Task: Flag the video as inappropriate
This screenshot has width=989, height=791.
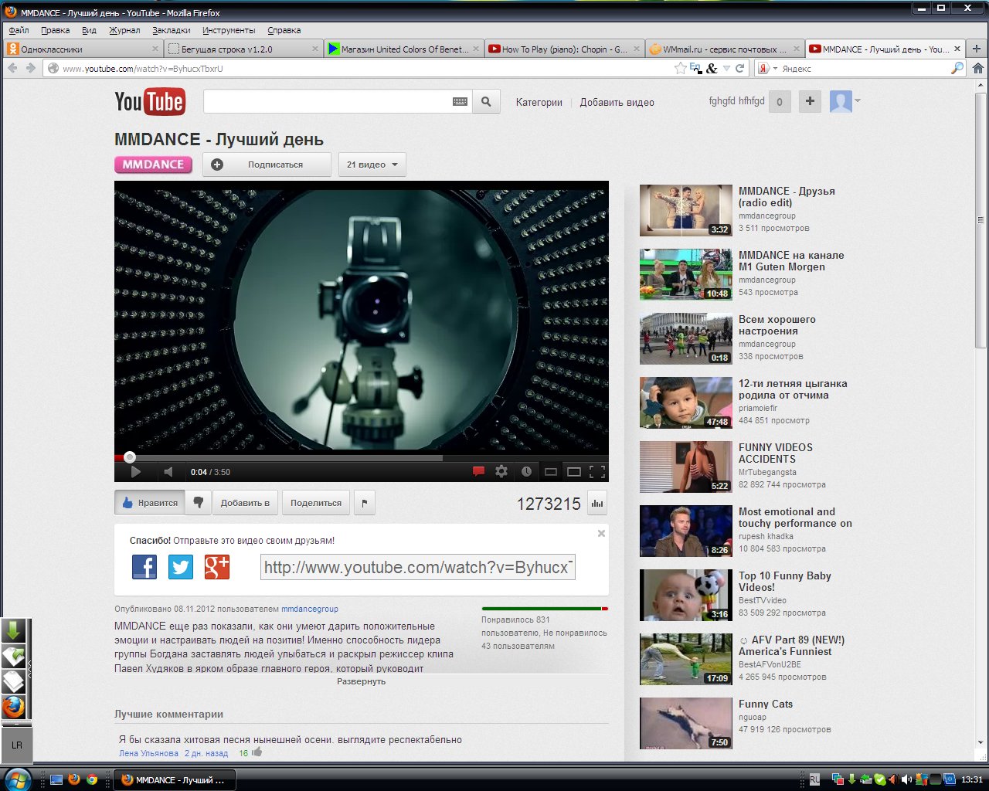Action: (365, 503)
